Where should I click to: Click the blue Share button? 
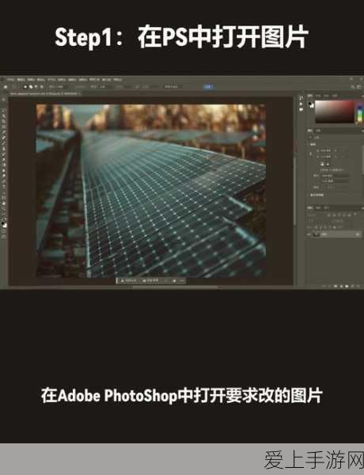(208, 87)
